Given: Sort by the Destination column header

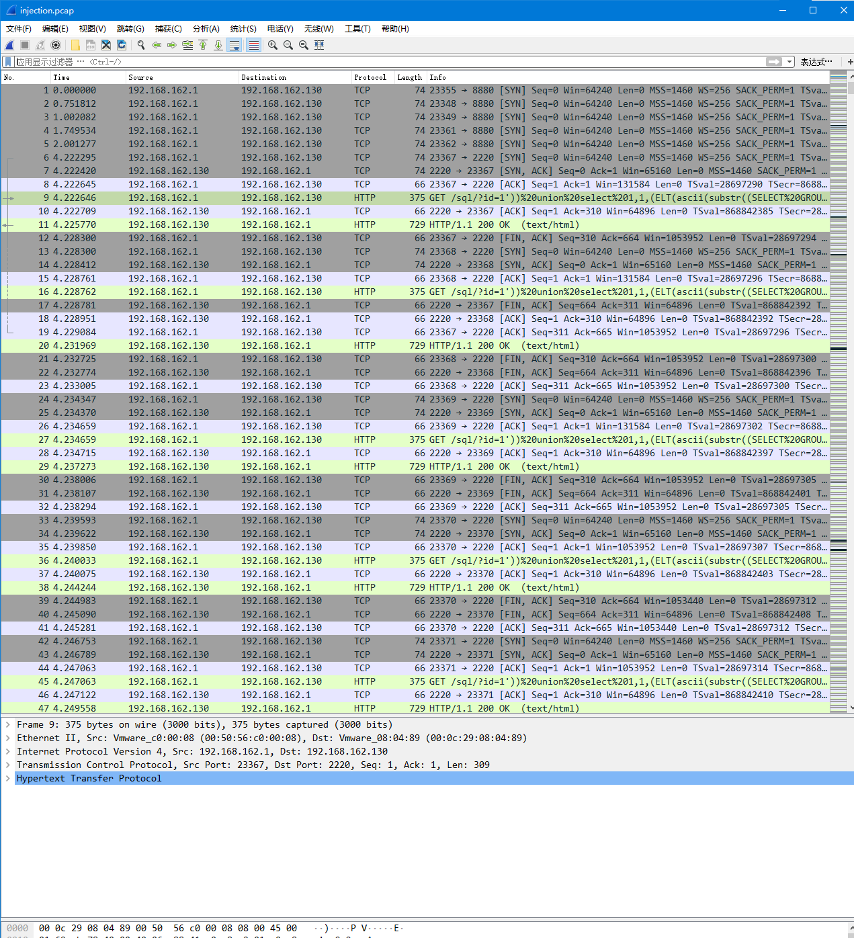Looking at the screenshot, I should tap(296, 77).
